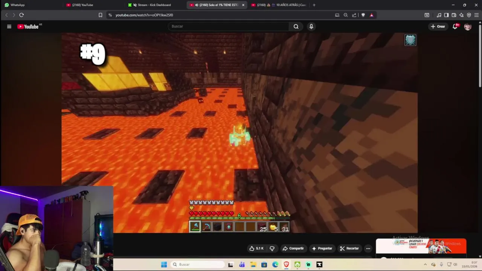Install-app screen icon in address bar
Viewport: 482px width, 271px height.
tap(337, 15)
